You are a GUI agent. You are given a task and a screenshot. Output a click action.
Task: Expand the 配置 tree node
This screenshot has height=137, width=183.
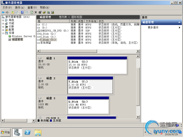point(3,30)
